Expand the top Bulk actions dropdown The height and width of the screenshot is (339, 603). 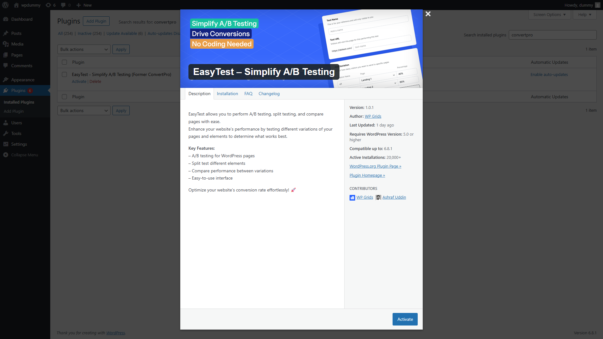[84, 49]
